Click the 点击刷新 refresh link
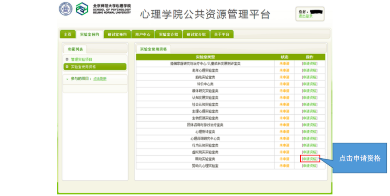 point(100,79)
